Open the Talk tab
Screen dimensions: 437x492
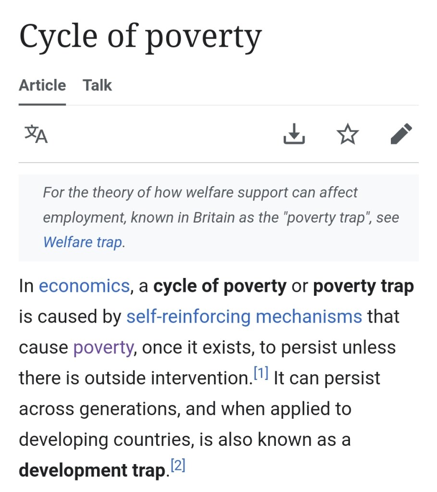tap(97, 85)
